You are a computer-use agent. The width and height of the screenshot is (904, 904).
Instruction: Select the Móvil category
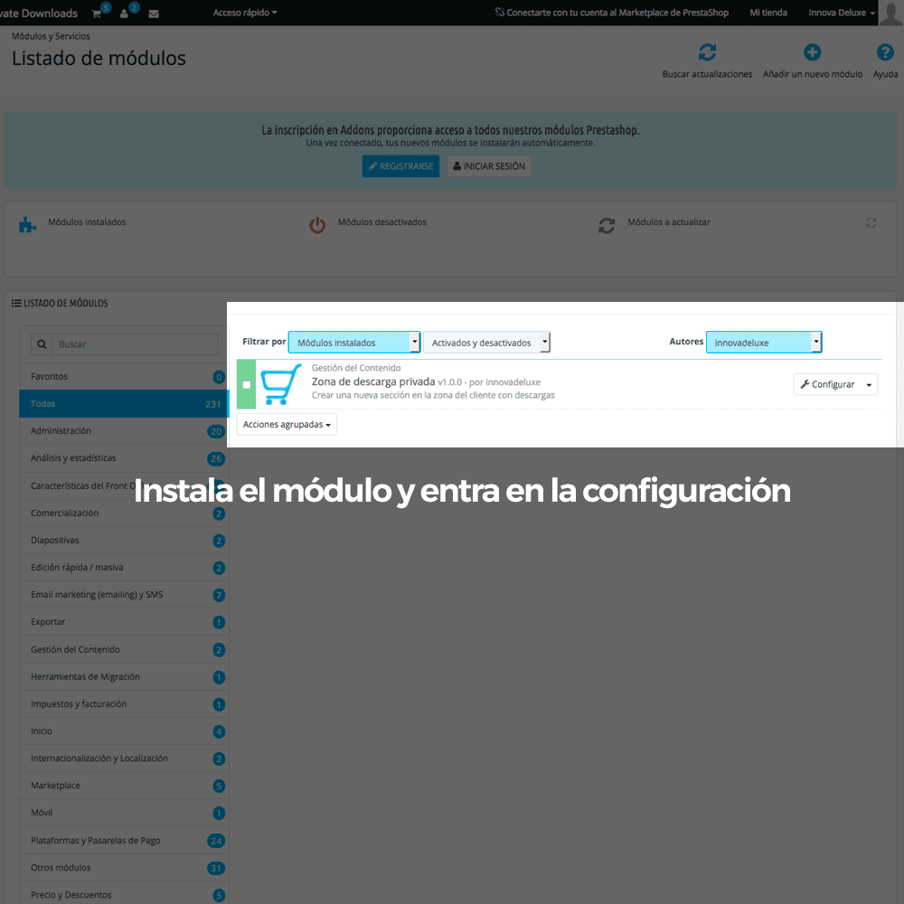tap(124, 813)
